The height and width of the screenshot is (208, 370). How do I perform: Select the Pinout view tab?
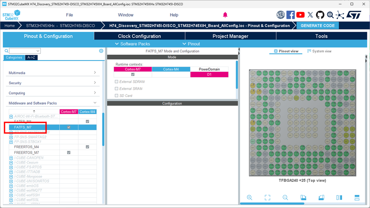[286, 51]
